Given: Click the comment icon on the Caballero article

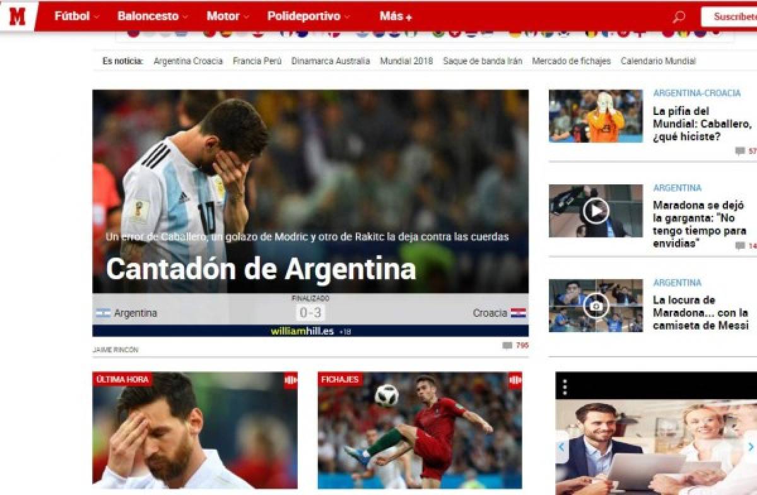Looking at the screenshot, I should pos(739,151).
